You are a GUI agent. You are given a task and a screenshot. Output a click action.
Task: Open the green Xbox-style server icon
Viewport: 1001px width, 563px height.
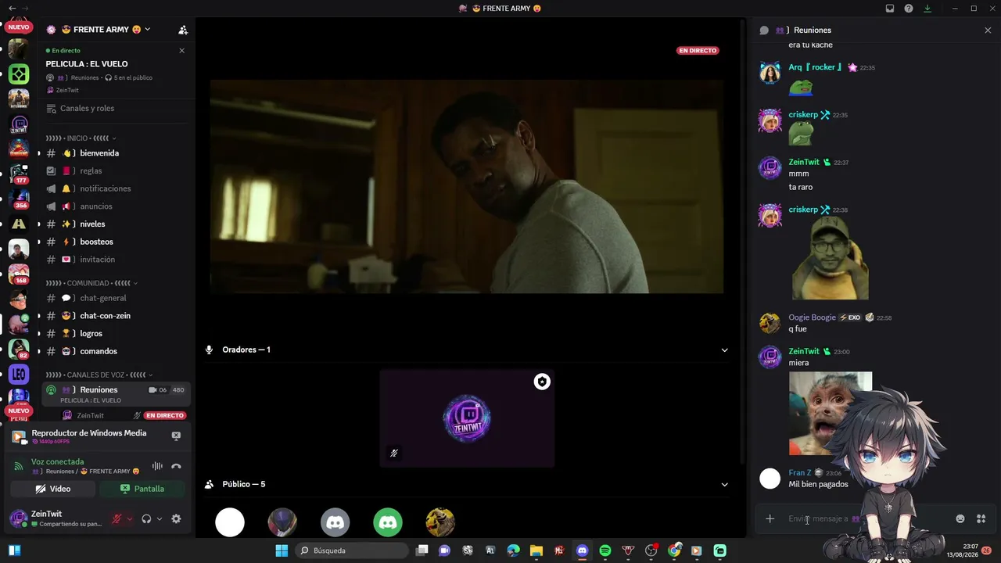coord(19,74)
